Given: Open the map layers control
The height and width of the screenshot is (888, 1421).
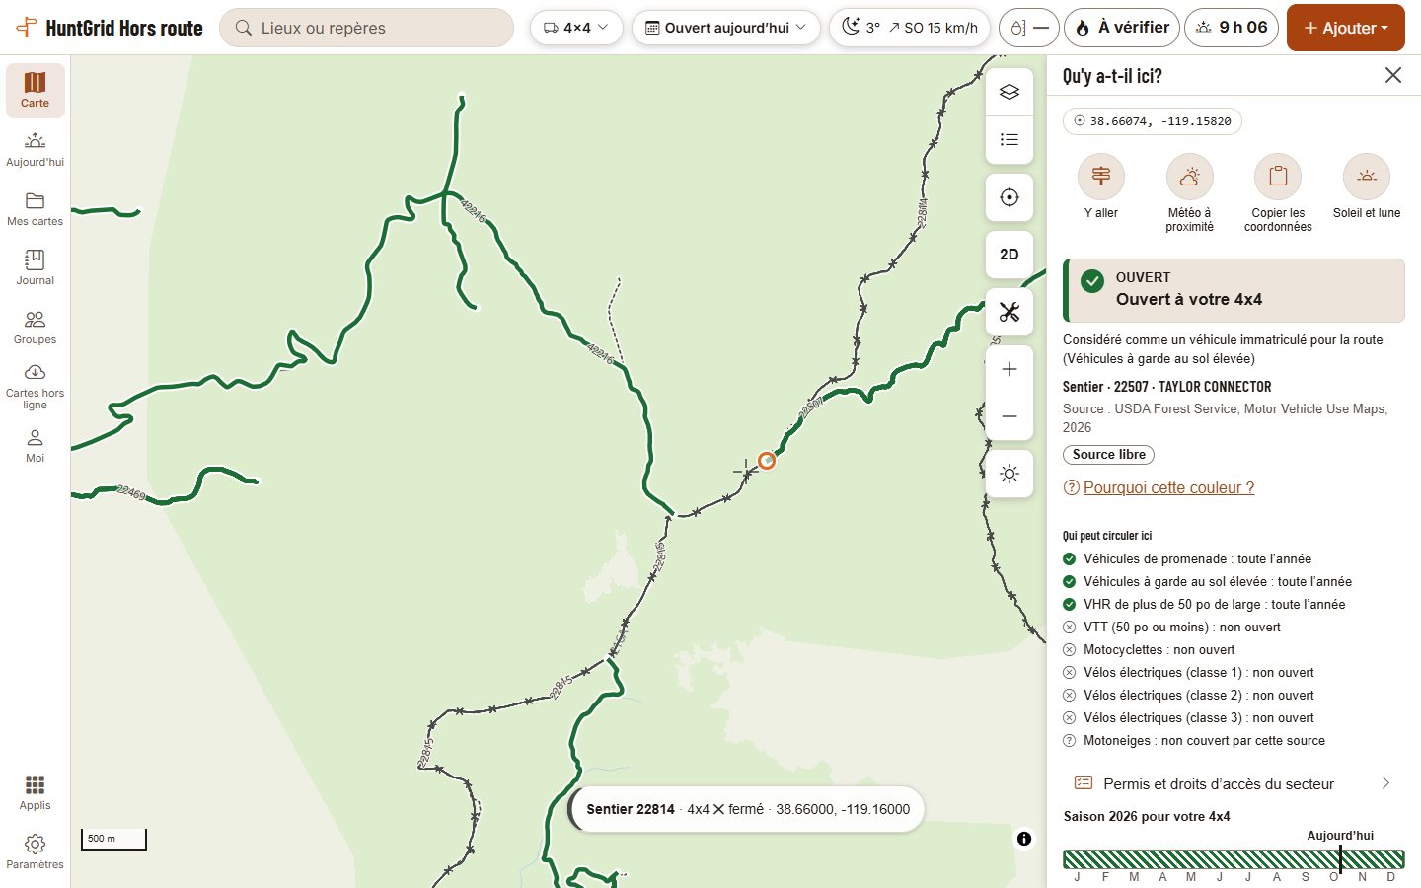Looking at the screenshot, I should tap(1009, 92).
